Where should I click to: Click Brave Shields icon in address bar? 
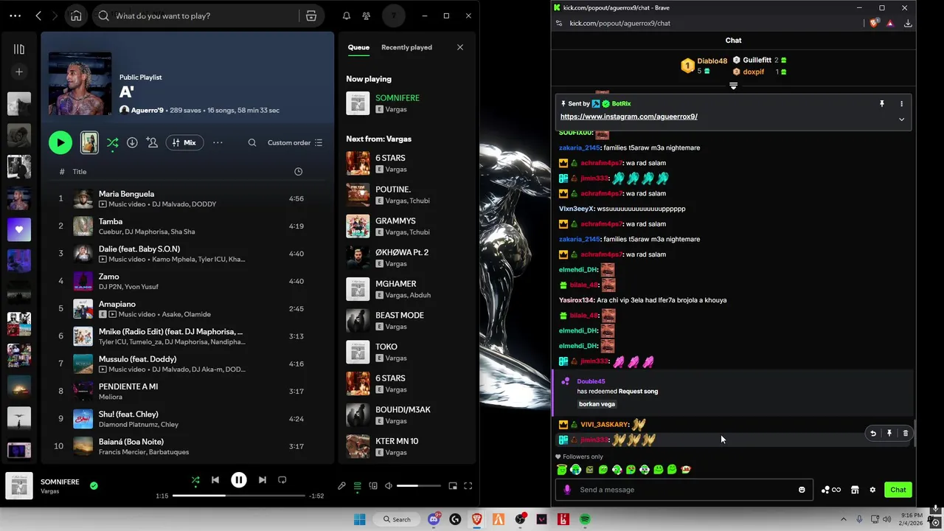(875, 23)
